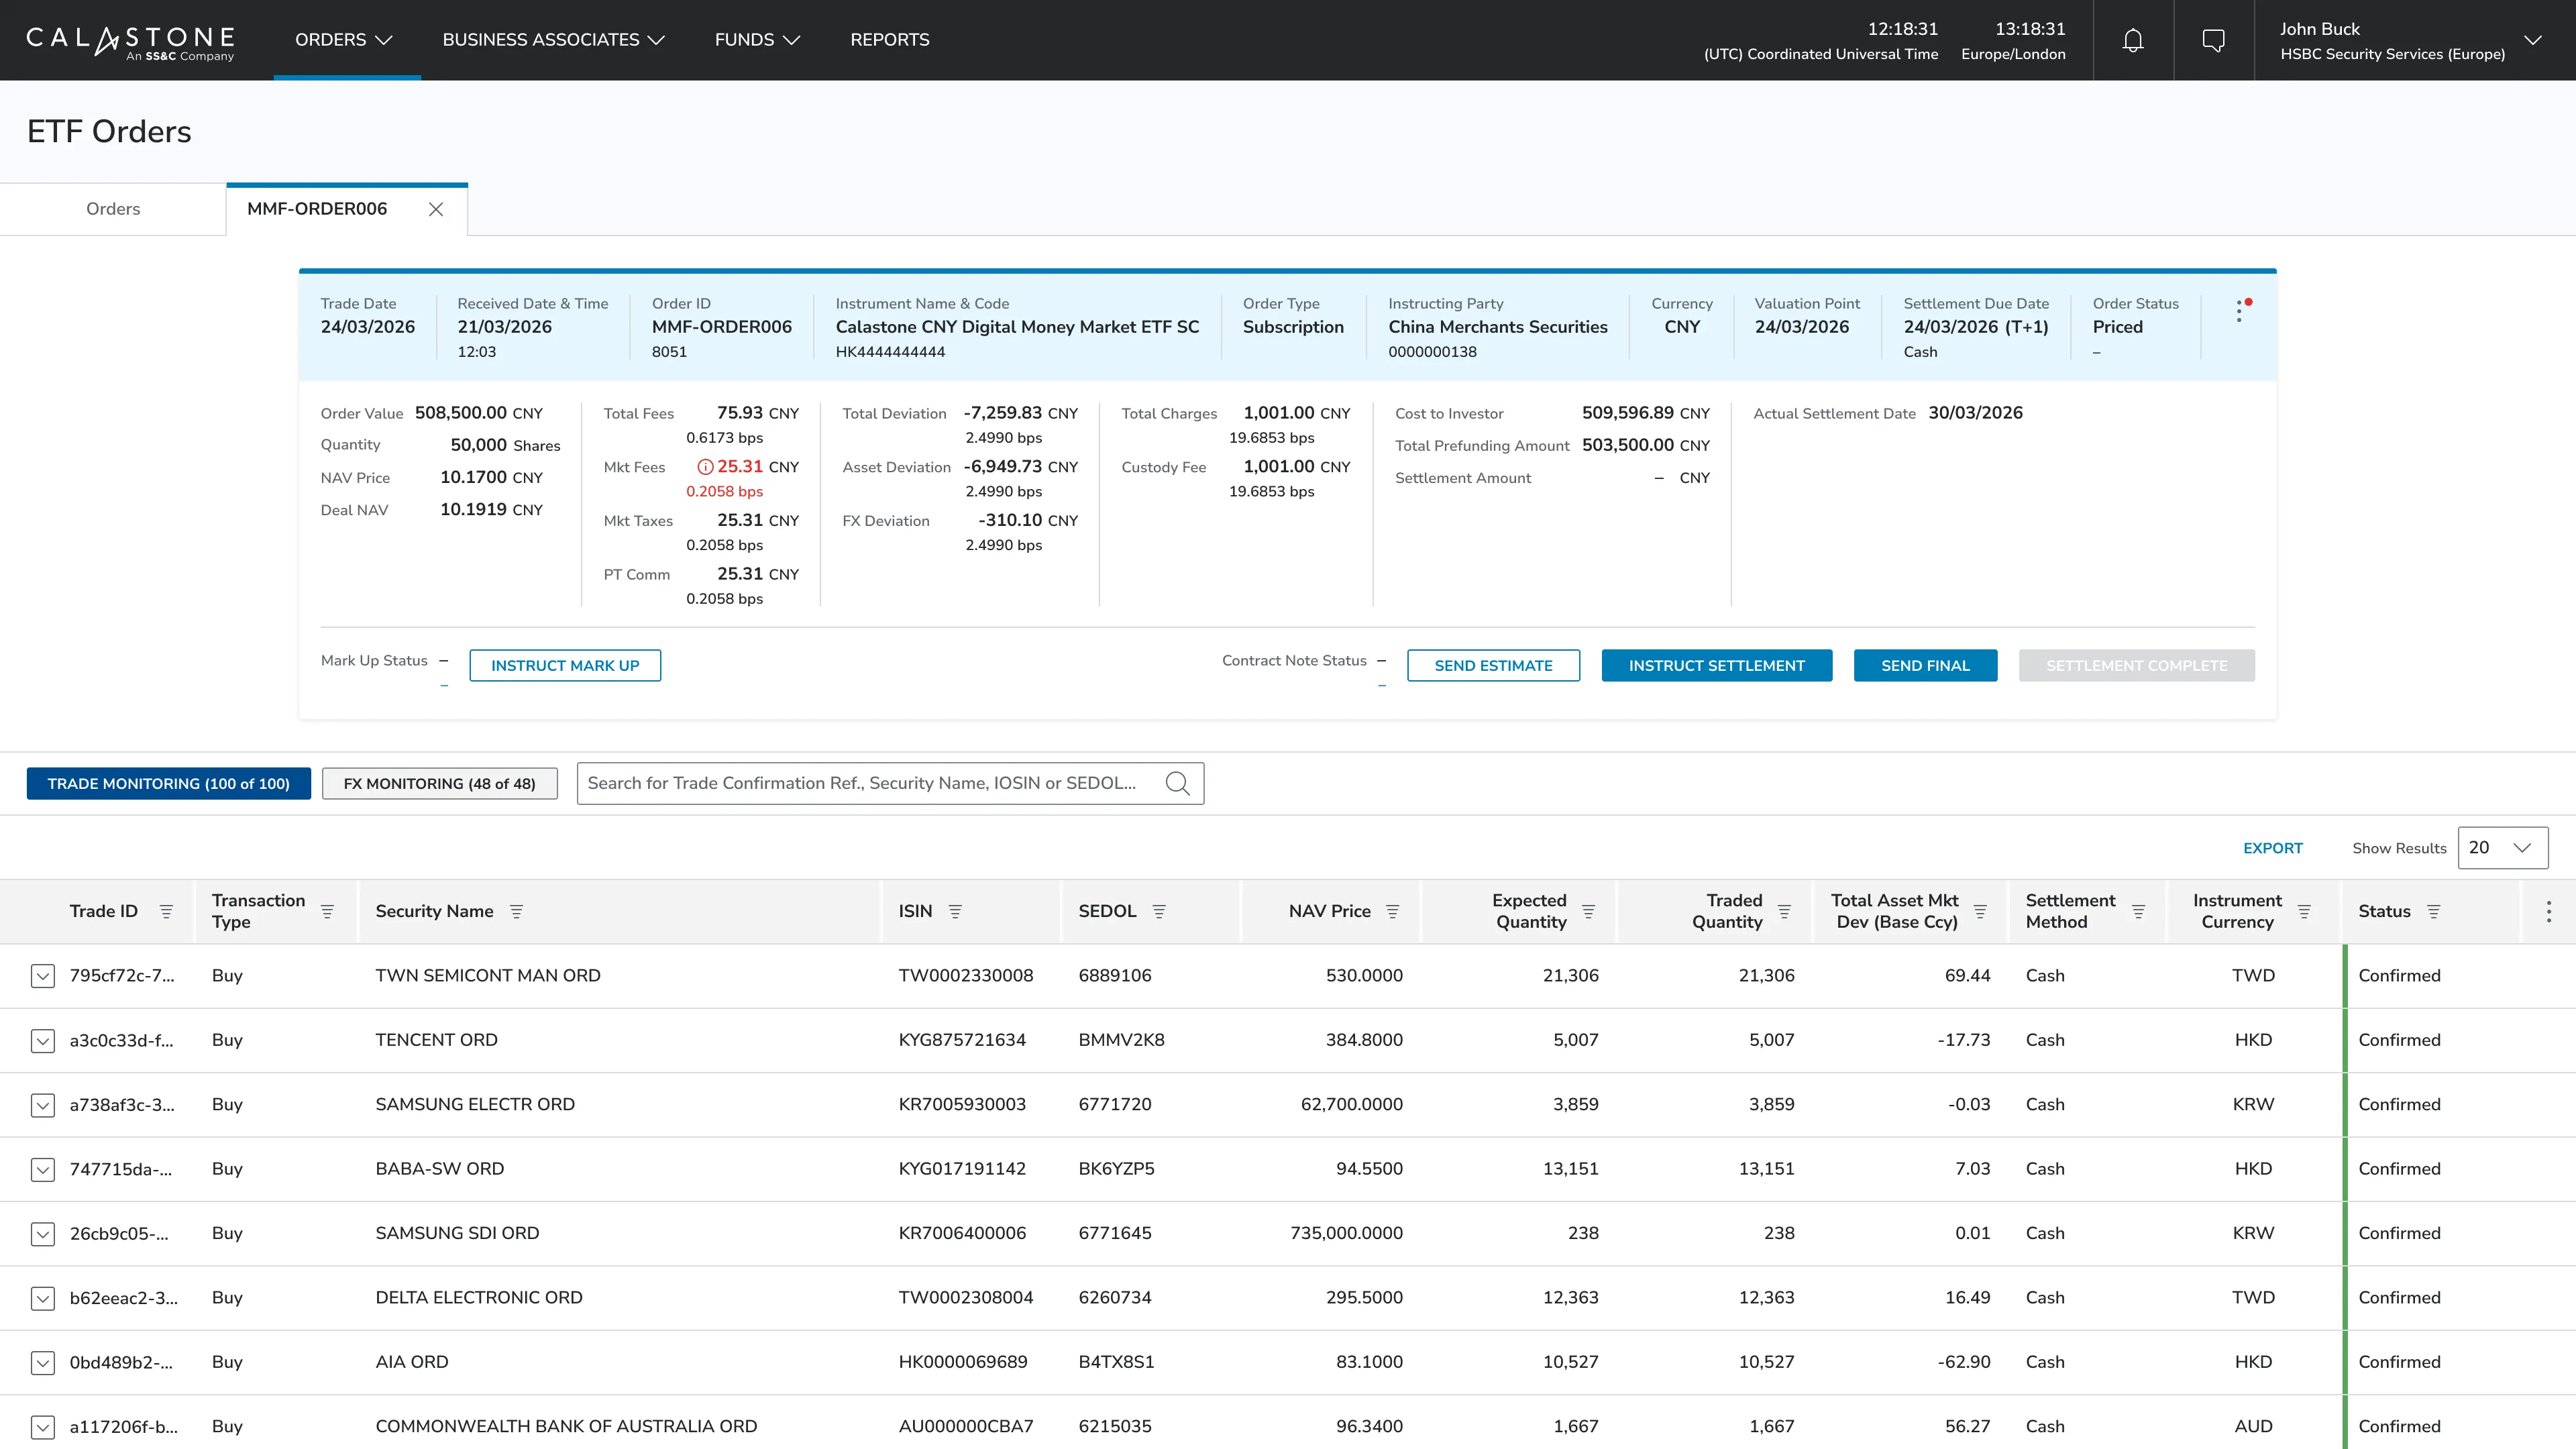
Task: Filter the Security Name column
Action: pos(516,911)
